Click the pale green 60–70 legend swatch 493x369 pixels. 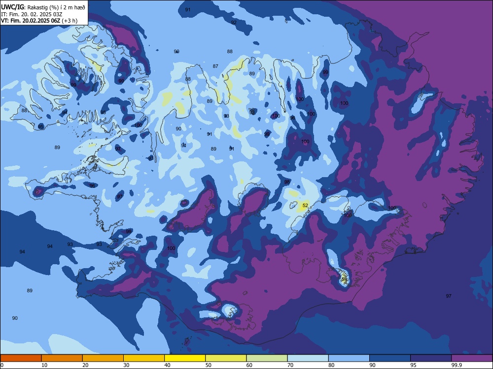[x=267, y=358]
